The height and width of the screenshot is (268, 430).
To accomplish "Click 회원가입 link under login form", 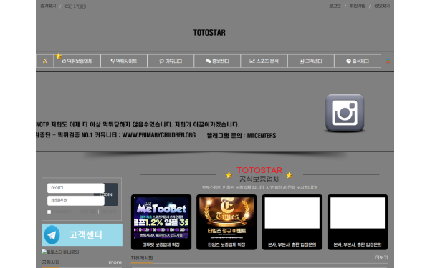I will point(88,212).
